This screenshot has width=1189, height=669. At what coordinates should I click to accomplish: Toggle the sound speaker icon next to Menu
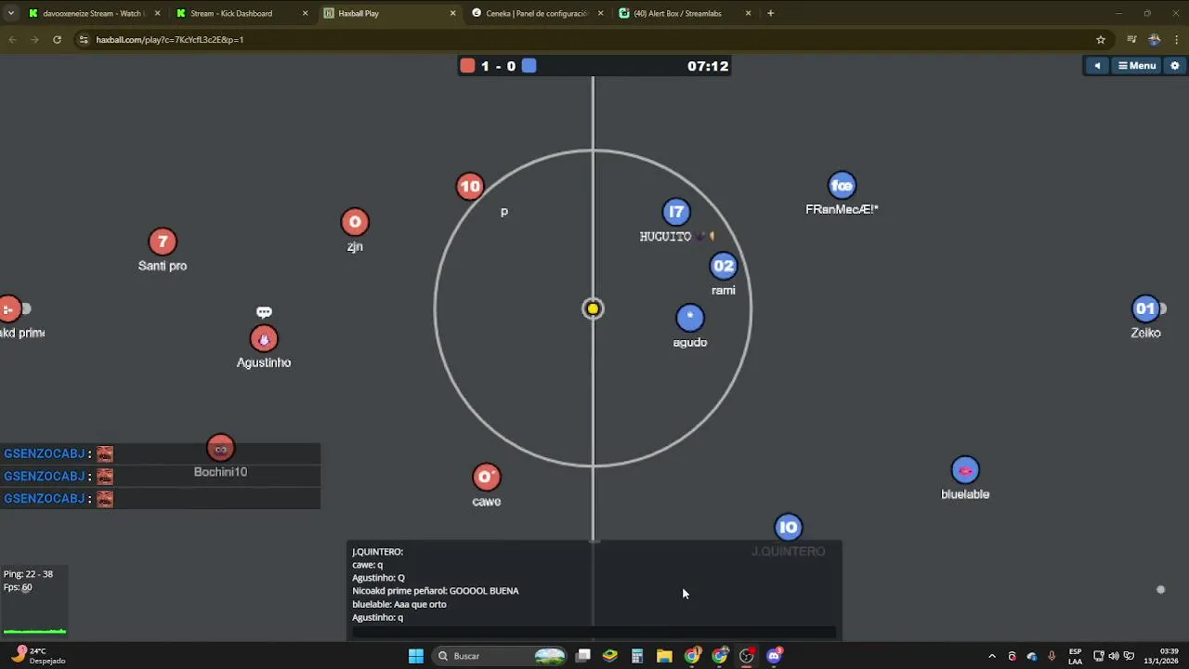click(1097, 66)
